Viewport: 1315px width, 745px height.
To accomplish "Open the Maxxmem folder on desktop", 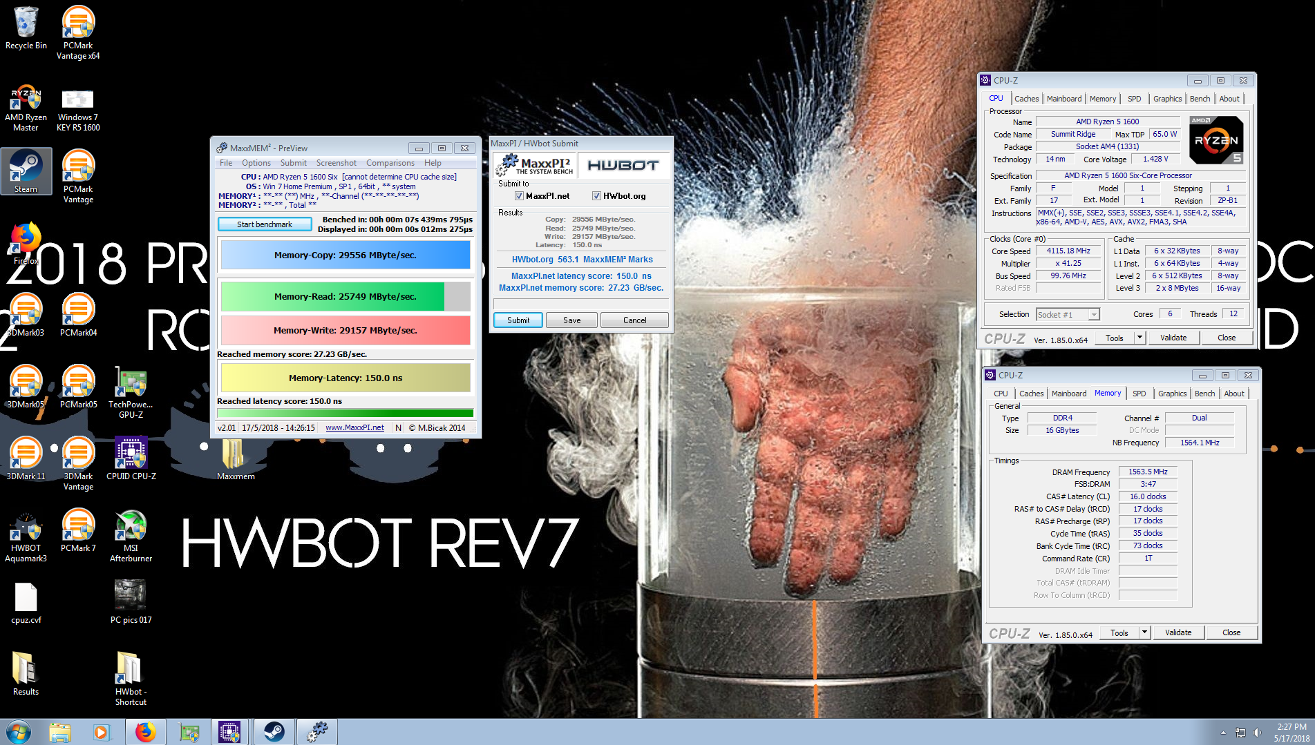I will pyautogui.click(x=236, y=459).
